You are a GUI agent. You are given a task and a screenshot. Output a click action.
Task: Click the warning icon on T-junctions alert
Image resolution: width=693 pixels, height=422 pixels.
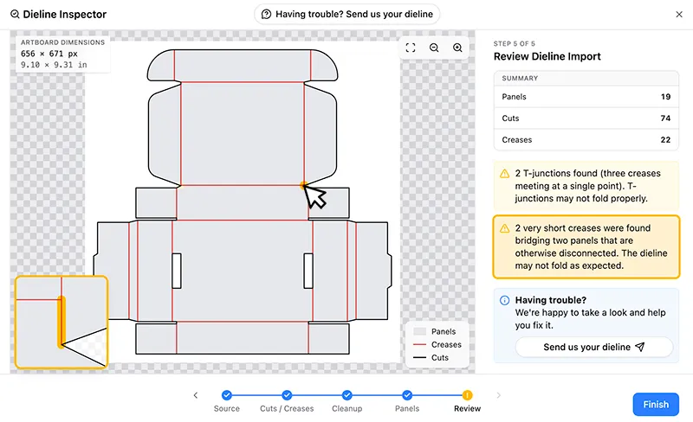[x=505, y=174]
